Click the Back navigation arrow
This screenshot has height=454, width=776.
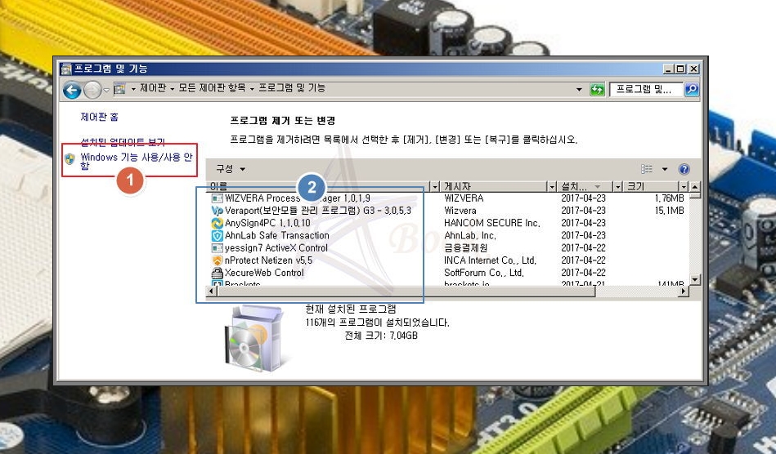point(72,90)
